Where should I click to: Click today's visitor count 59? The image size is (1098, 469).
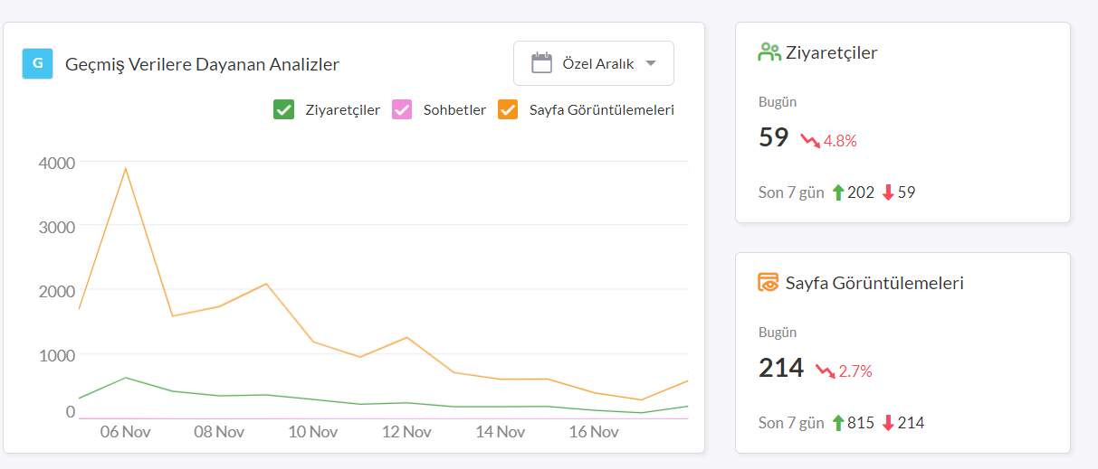[x=774, y=137]
